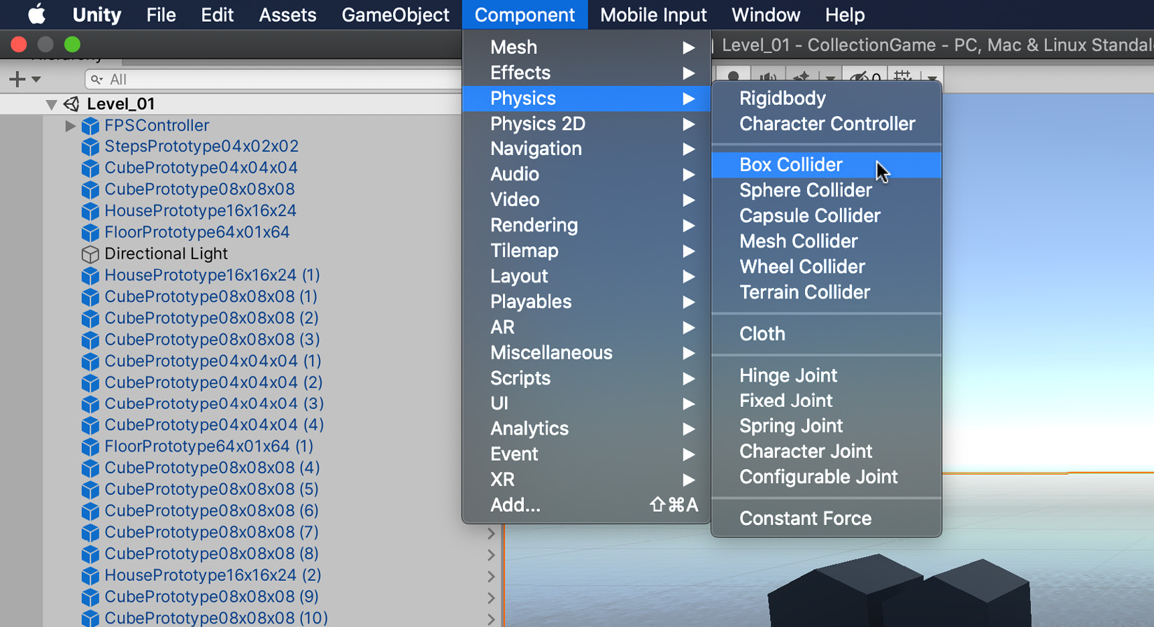
Task: Open the Mobile Input menu
Action: click(653, 15)
